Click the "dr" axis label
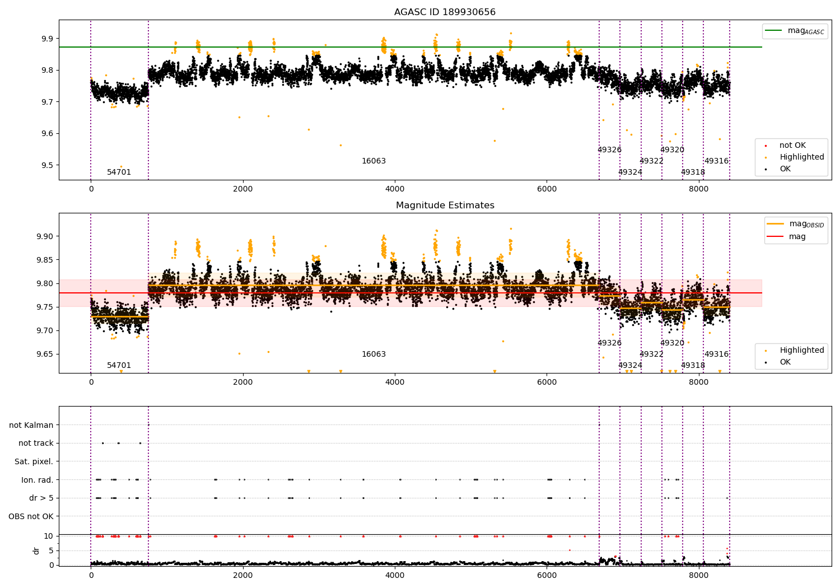 36,550
